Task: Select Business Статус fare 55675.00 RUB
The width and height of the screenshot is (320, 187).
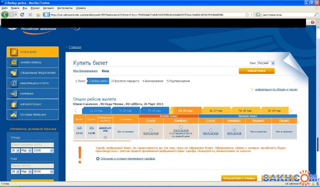Action: point(151,130)
